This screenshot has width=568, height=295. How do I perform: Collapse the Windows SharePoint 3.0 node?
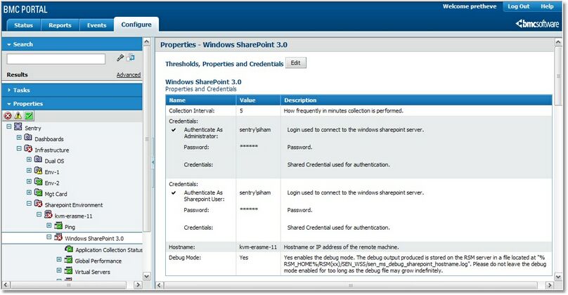click(49, 237)
